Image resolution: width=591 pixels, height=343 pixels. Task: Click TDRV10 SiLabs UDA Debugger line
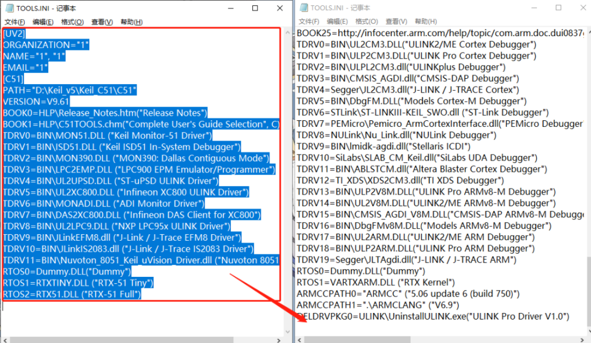417,158
